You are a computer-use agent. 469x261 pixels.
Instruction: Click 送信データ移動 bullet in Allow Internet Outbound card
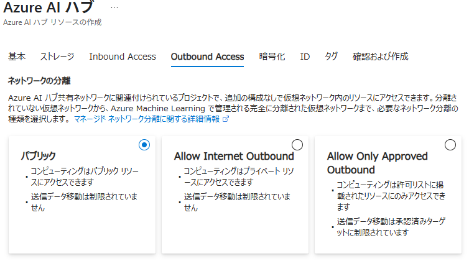tap(237, 202)
